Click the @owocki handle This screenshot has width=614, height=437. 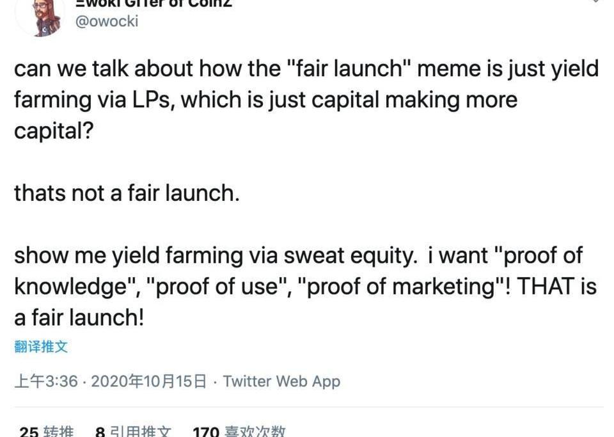[x=107, y=21]
